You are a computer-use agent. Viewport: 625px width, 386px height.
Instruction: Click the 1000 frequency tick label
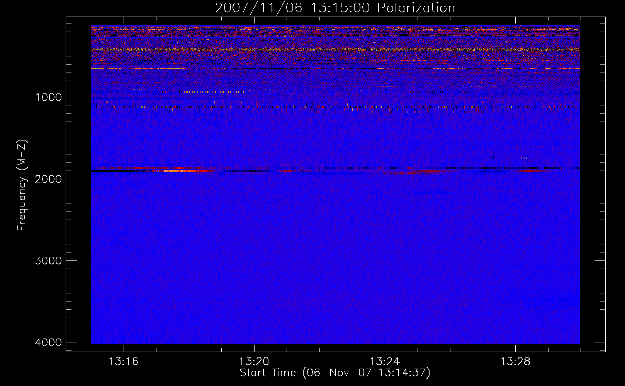click(x=48, y=97)
